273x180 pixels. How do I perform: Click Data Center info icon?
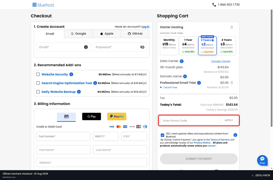tap(182, 61)
